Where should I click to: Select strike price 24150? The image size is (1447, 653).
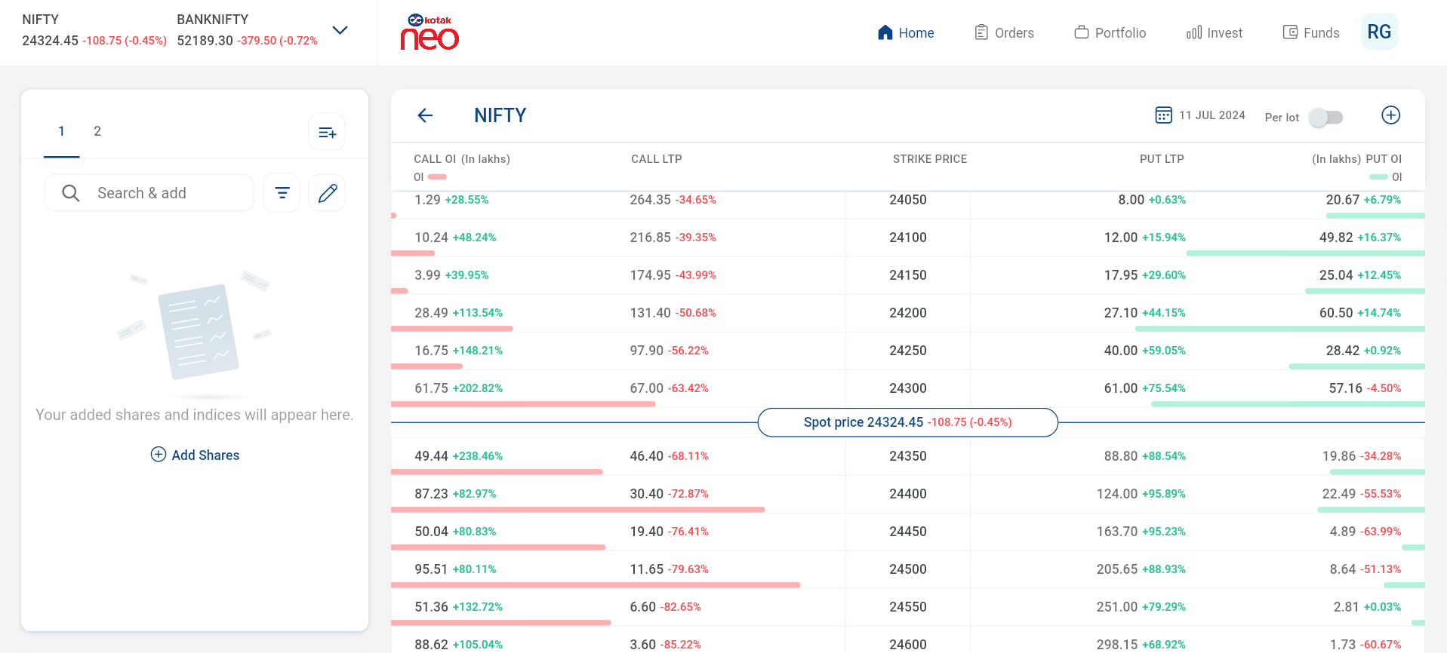tap(907, 275)
